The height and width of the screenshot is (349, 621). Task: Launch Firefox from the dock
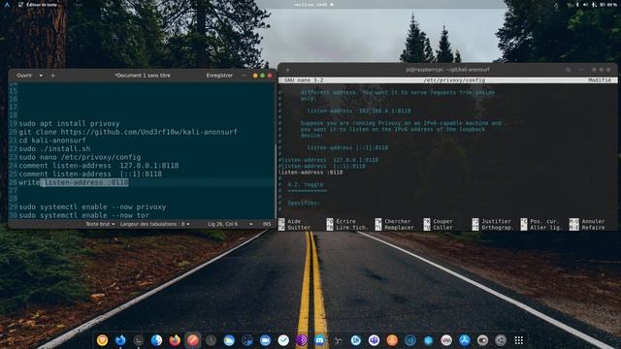click(175, 340)
